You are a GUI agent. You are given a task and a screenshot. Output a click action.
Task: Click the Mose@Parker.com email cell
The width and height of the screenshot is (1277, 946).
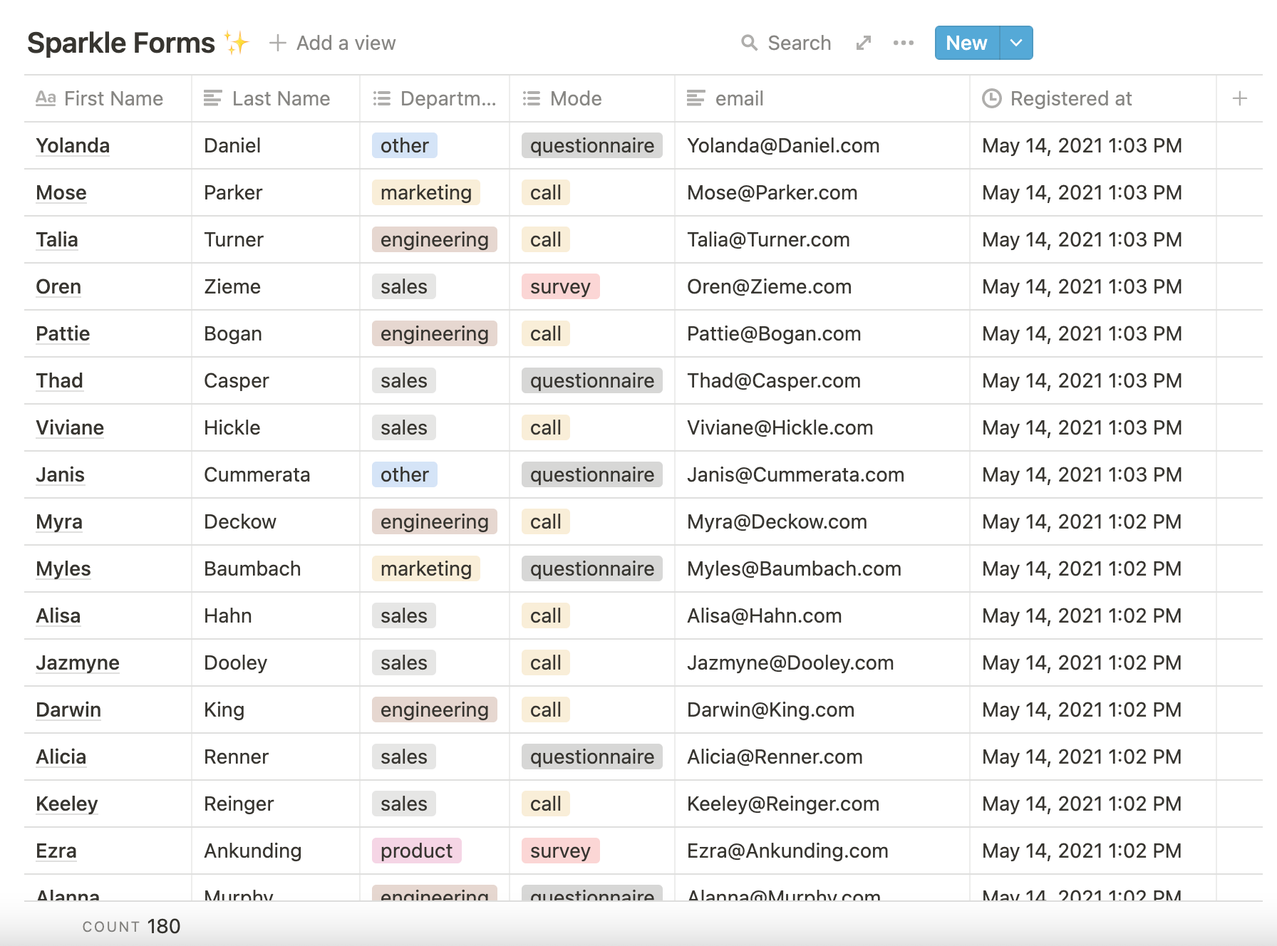pyautogui.click(x=772, y=192)
